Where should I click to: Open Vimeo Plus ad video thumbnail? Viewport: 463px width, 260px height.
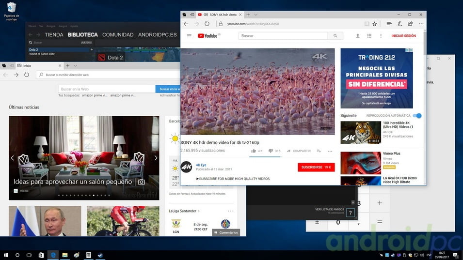coord(361,163)
